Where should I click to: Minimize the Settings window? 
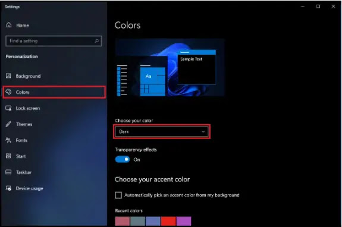pyautogui.click(x=303, y=7)
